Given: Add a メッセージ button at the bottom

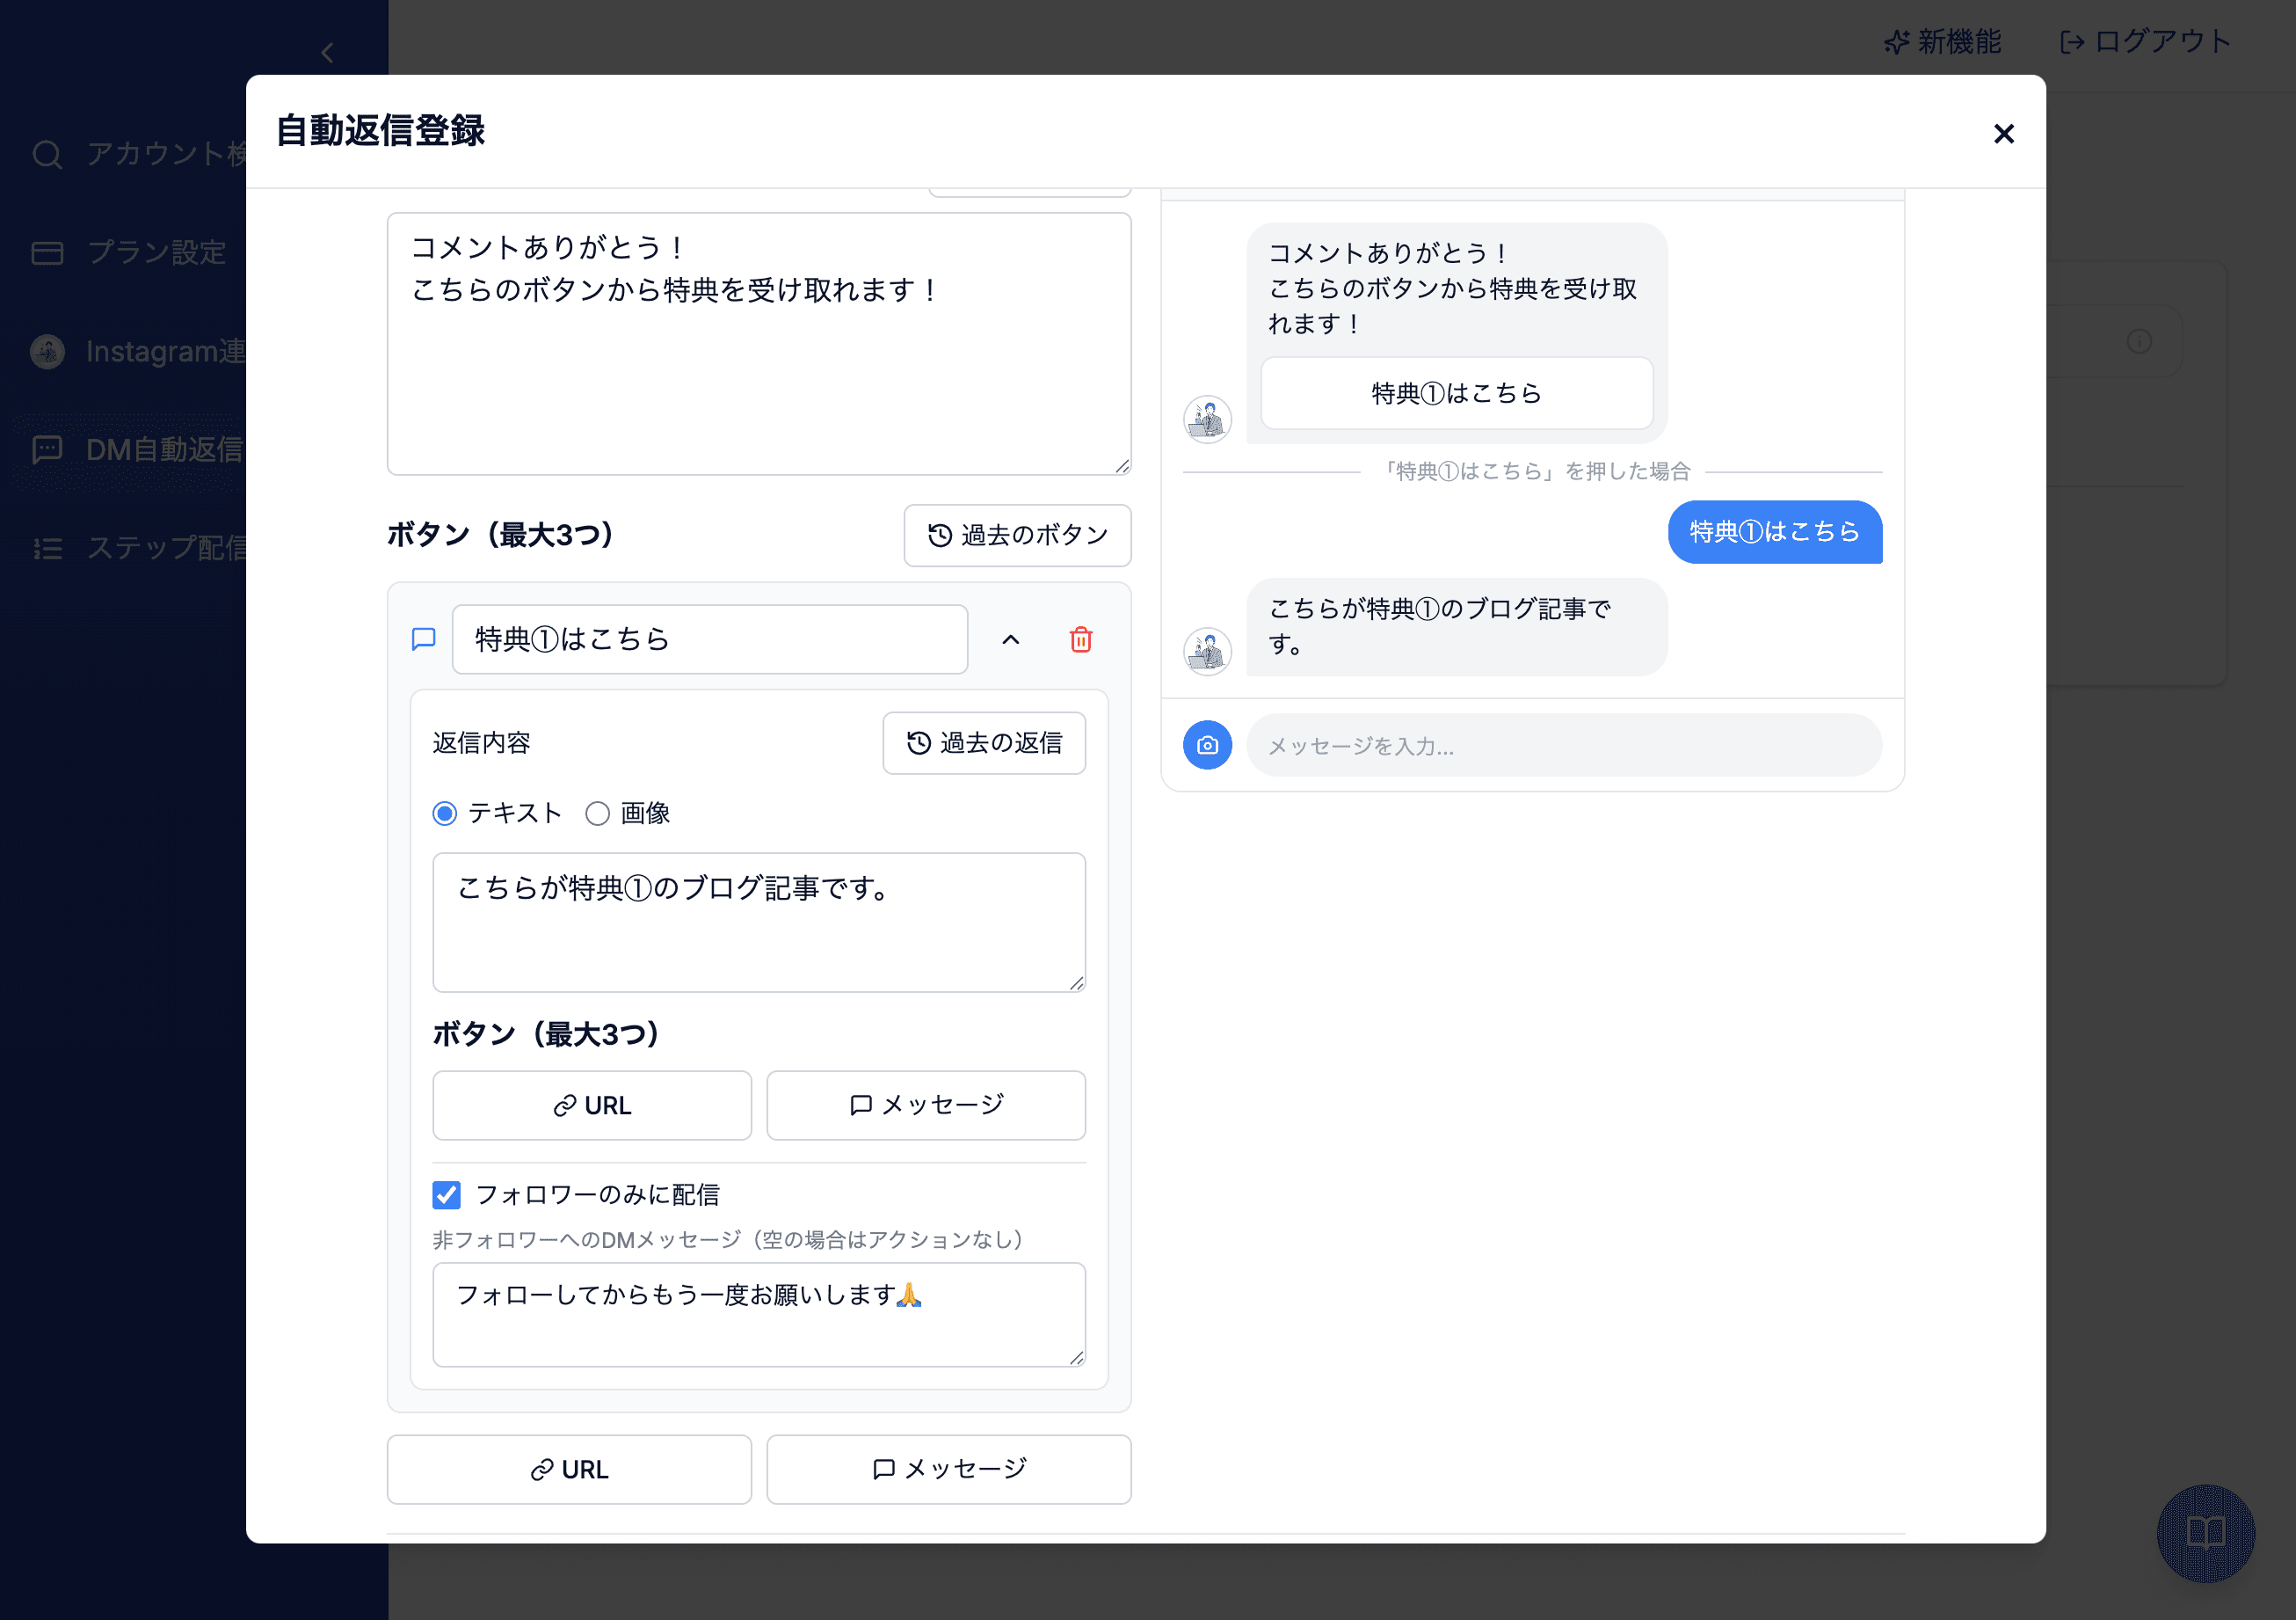Looking at the screenshot, I should pyautogui.click(x=949, y=1470).
